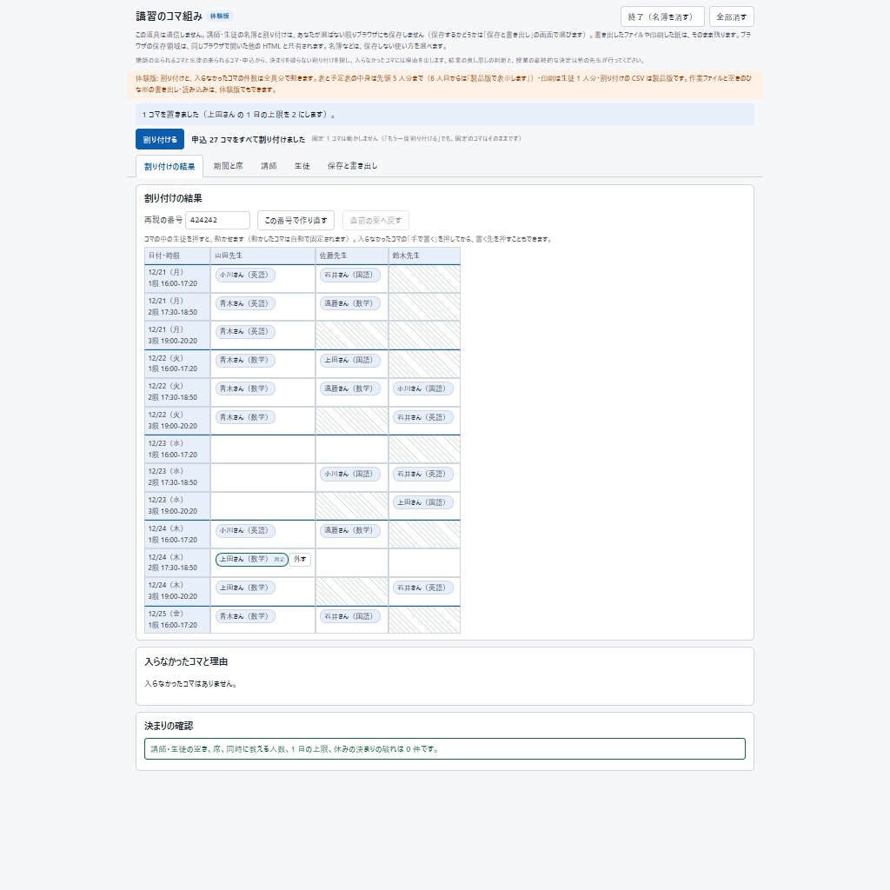
Task: Select 石井さん（英語） in 12/24 3限 row
Action: tap(423, 588)
